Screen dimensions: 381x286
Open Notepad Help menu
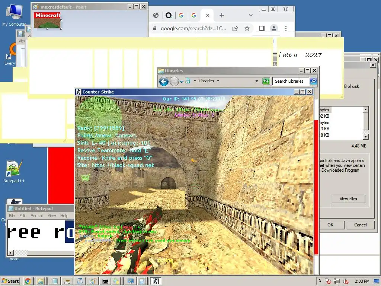tap(64, 216)
